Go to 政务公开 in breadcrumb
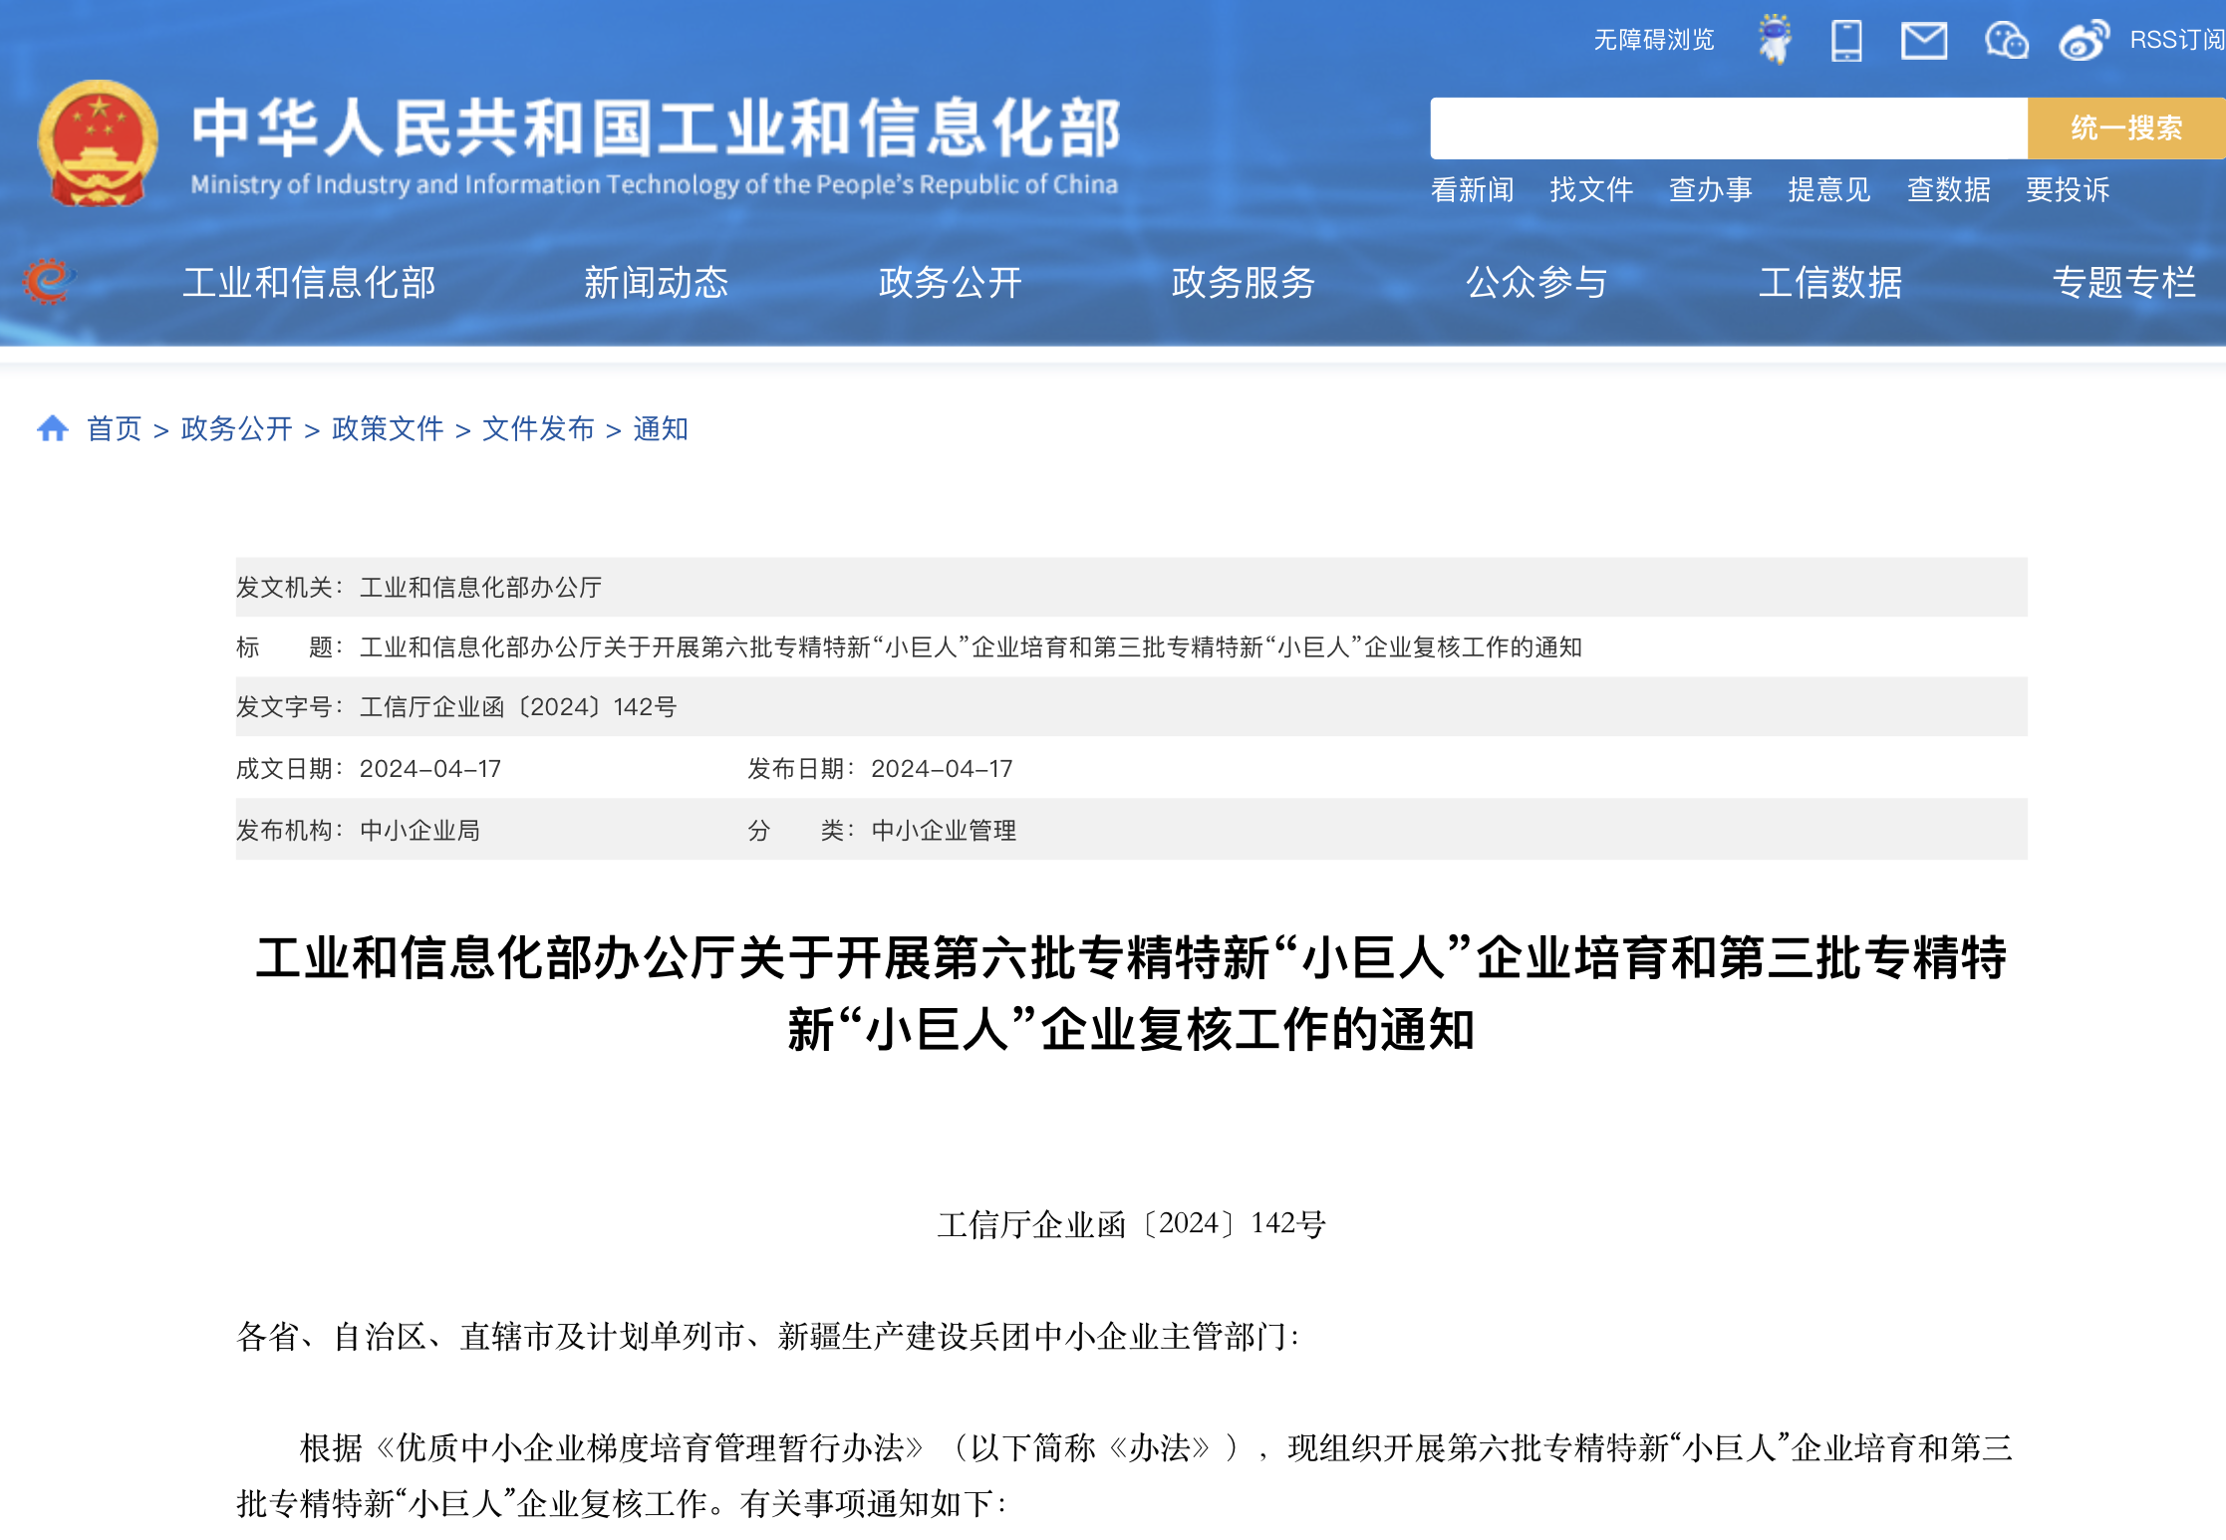This screenshot has width=2226, height=1540. [237, 429]
